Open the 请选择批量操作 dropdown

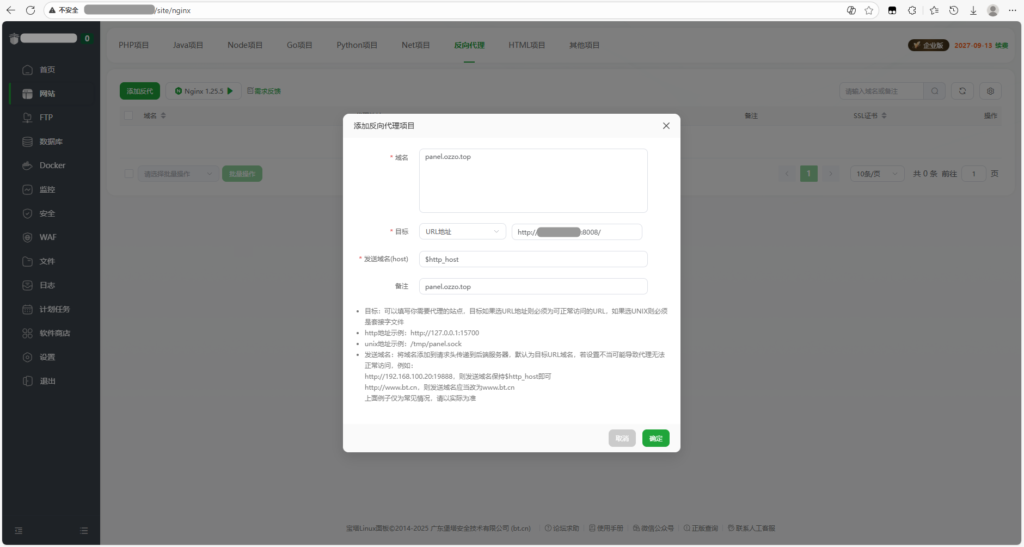pos(178,174)
